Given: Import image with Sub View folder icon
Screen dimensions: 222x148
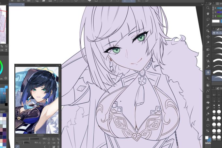Looking at the screenshot, I should (54, 147).
